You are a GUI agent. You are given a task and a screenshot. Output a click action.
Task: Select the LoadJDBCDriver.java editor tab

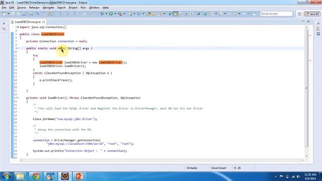28,22
